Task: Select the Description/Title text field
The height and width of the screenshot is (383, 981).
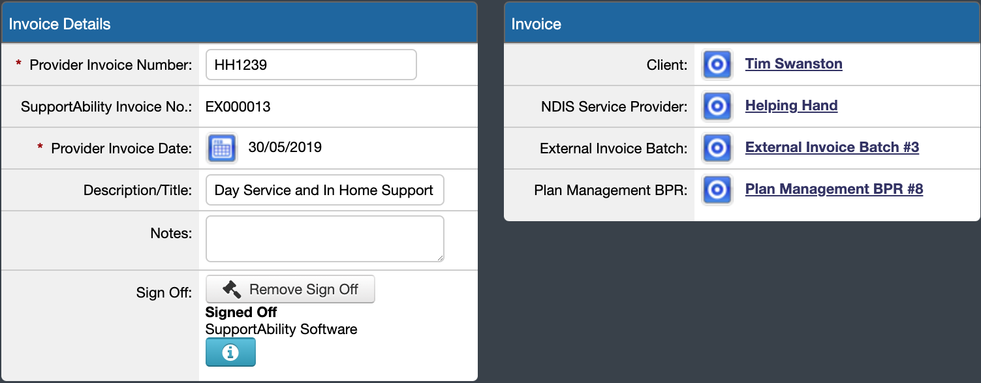Action: point(324,190)
